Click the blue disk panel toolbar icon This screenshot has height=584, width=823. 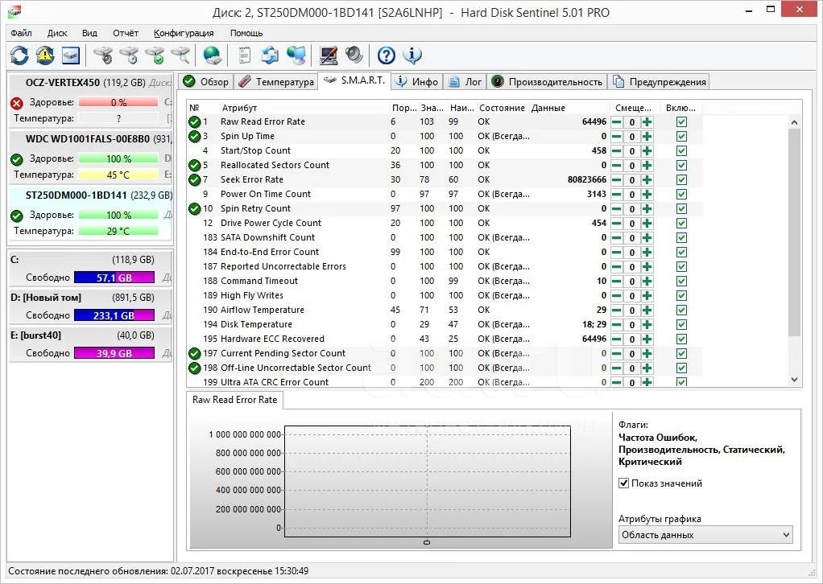71,55
